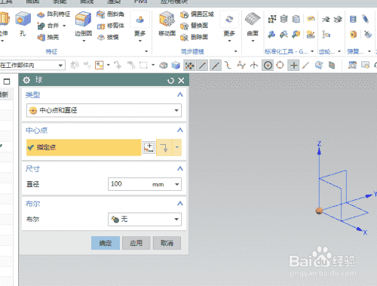The height and width of the screenshot is (286, 377).
Task: Open the 布尔 无 boolean dropdown
Action: point(145,219)
